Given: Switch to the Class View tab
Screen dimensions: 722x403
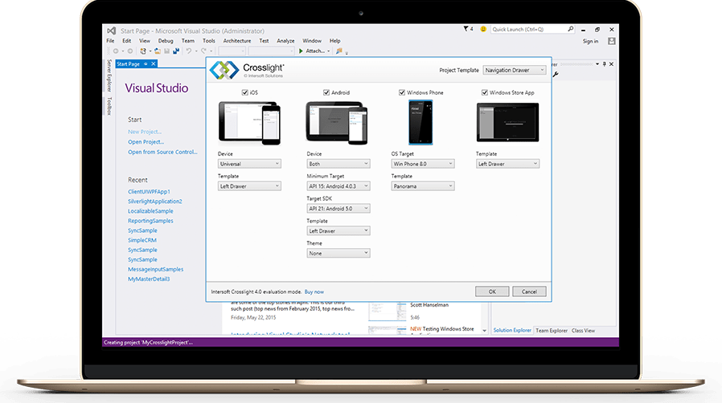Looking at the screenshot, I should coord(584,331).
